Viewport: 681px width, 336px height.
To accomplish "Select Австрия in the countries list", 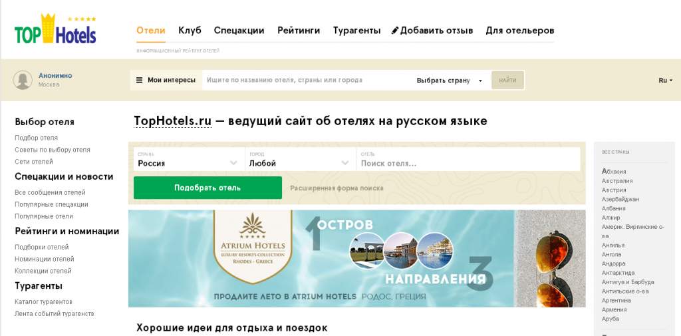I will 614,190.
